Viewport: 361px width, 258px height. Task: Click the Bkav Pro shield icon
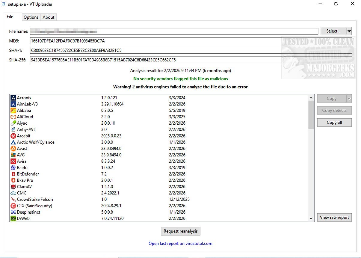tap(13, 180)
